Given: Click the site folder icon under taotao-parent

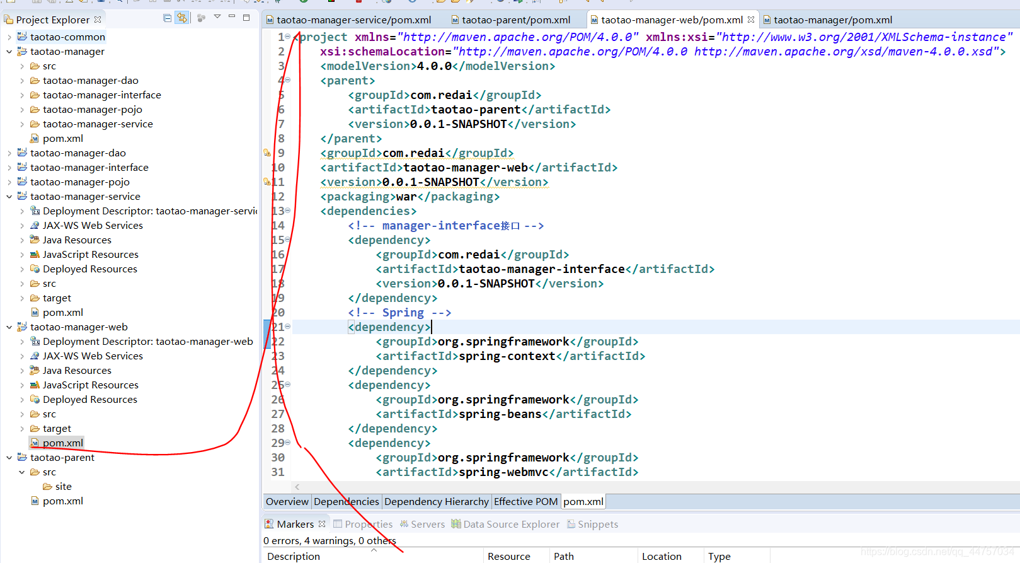Looking at the screenshot, I should (47, 486).
